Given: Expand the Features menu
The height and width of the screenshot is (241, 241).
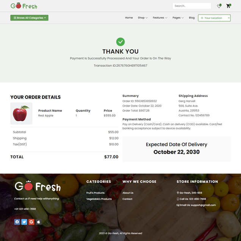Looking at the screenshot, I should pos(160,18).
